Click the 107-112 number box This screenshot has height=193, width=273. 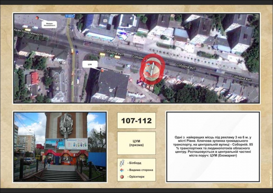(x=136, y=120)
